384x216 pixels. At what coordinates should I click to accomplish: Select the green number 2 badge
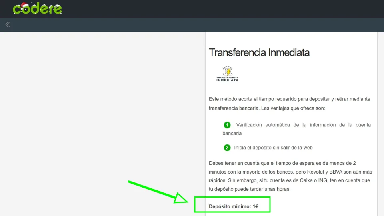coord(227,148)
